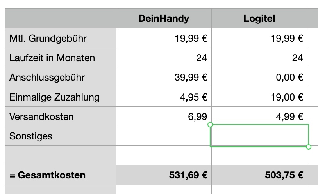Select Logitel's 0,00 € Anschlussgebühr cell
Screen dimensions: 318x194
click(259, 78)
